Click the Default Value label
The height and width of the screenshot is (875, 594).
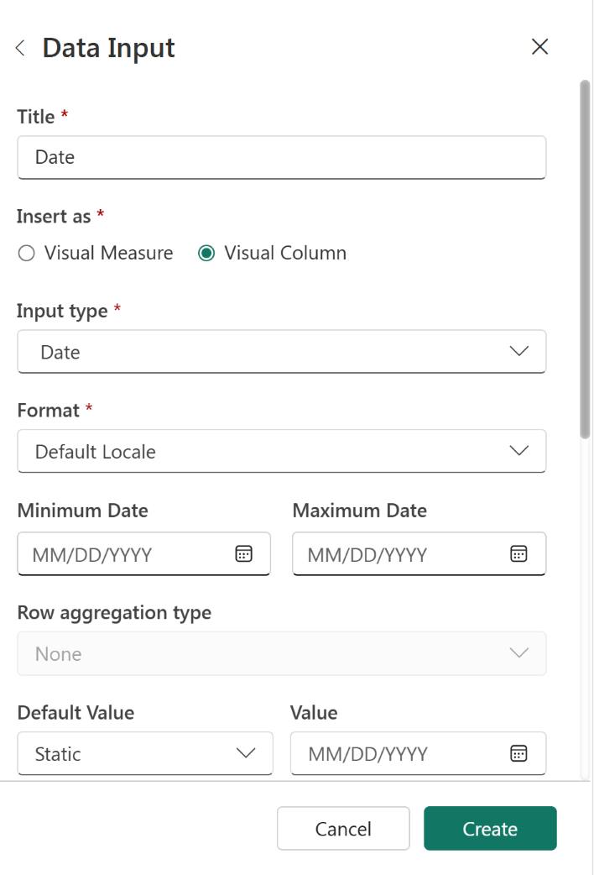point(76,713)
